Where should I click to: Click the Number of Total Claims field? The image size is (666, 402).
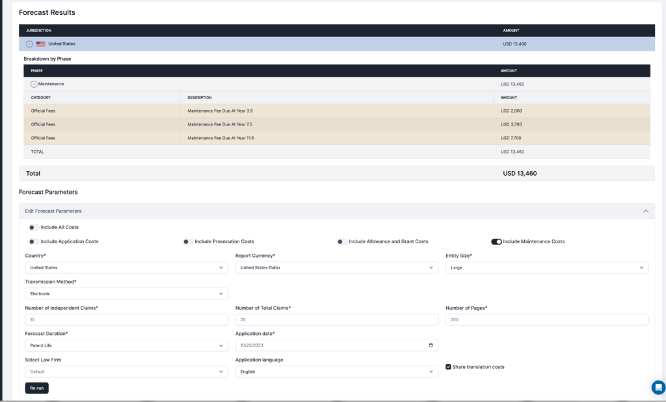337,319
